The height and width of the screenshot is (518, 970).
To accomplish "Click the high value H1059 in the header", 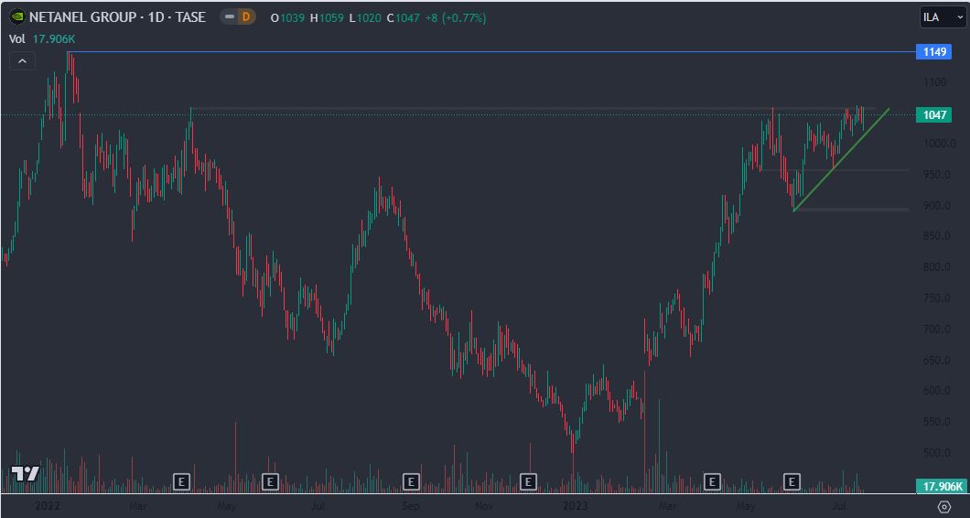I will (328, 18).
